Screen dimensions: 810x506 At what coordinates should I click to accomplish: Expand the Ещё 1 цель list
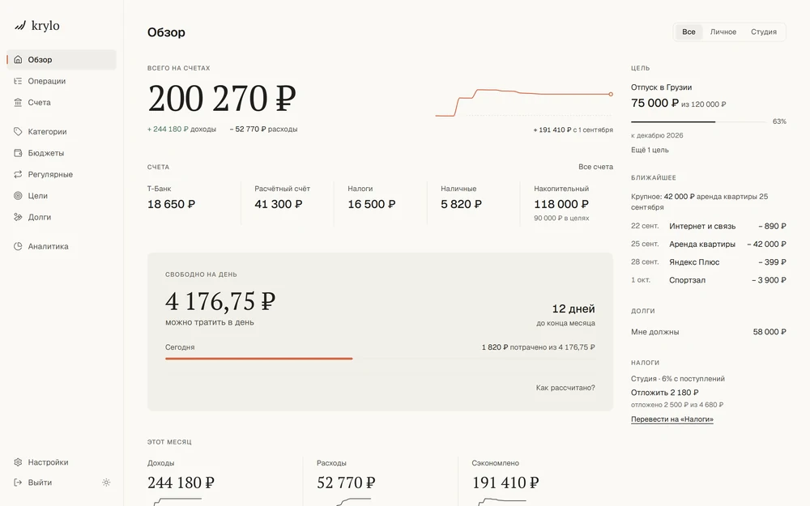[x=650, y=150]
